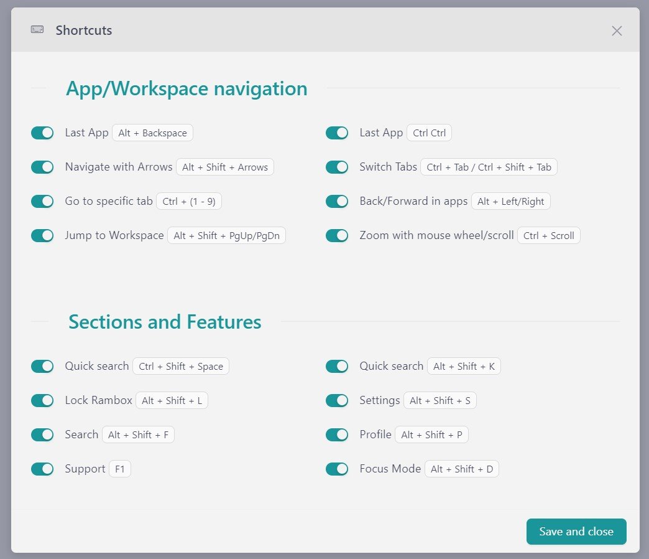Disable the Lock Rambox shortcut toggle
Viewport: 649px width, 559px height.
[42, 400]
